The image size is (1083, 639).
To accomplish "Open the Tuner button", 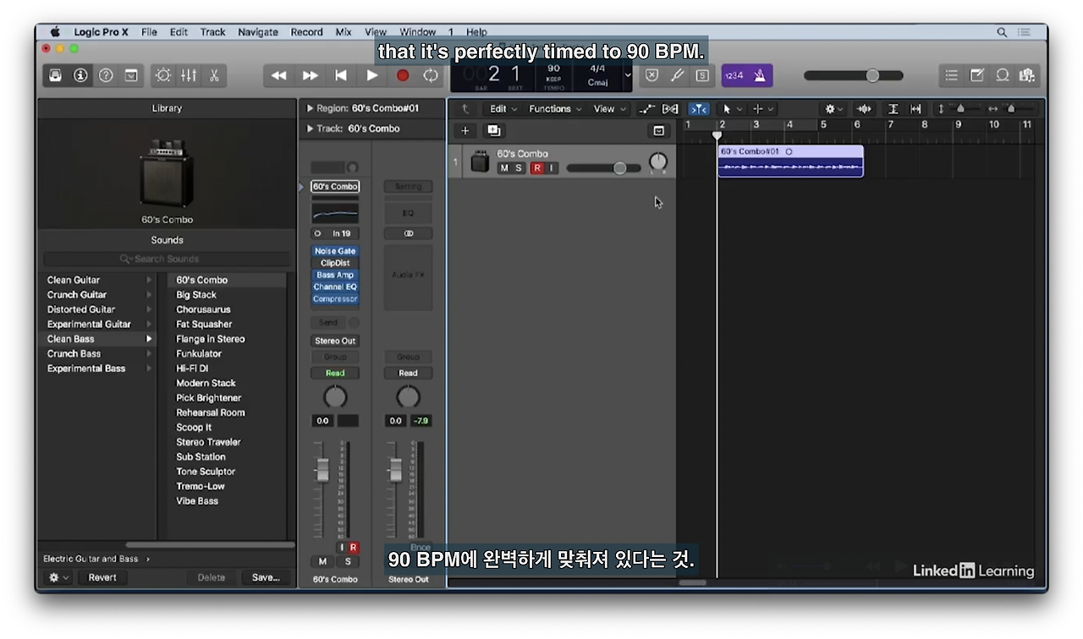I will 677,75.
